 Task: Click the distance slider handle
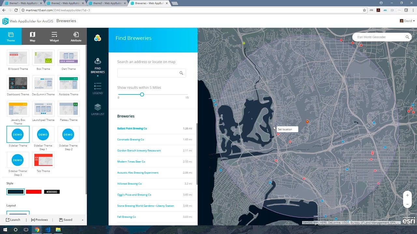142,95
